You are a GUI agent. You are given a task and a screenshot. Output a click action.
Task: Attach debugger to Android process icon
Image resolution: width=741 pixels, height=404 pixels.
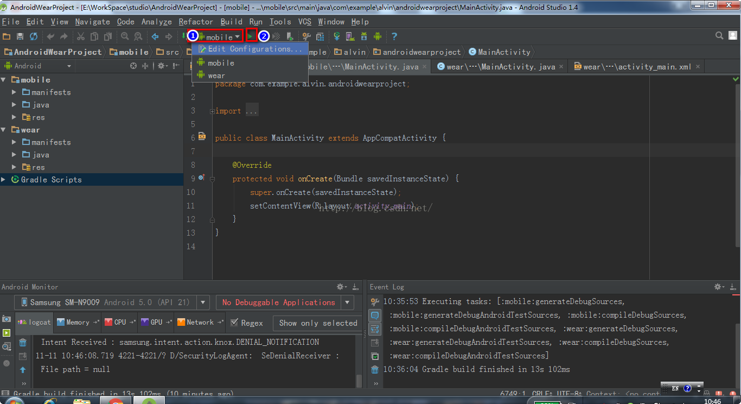tap(290, 36)
